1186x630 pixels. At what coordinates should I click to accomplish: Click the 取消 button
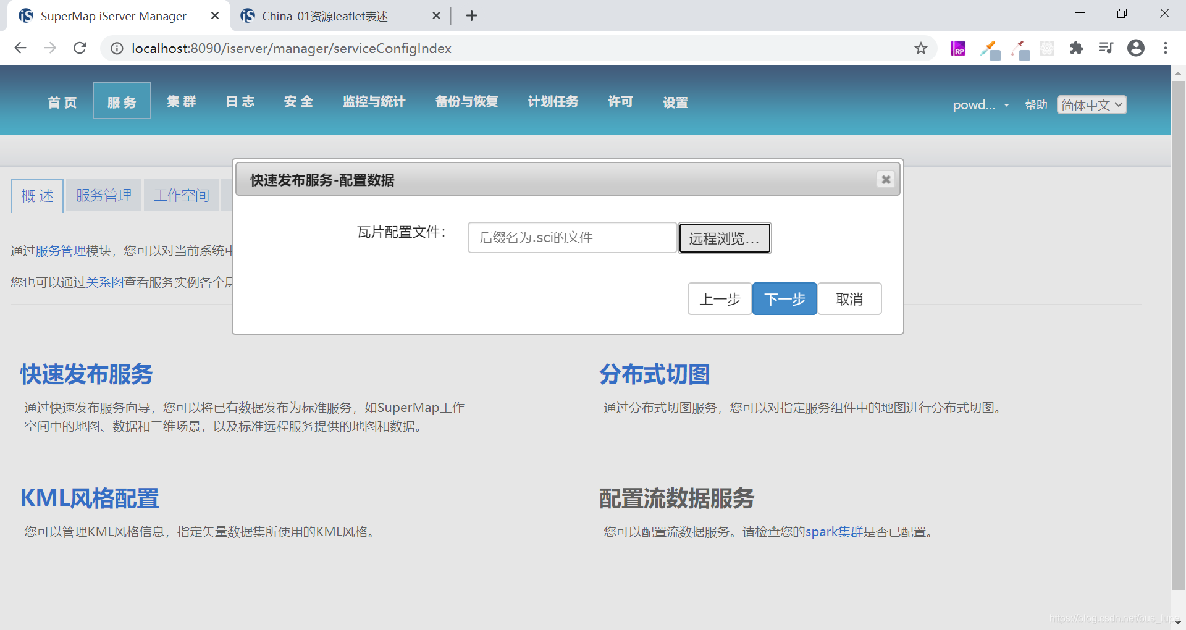[849, 299]
